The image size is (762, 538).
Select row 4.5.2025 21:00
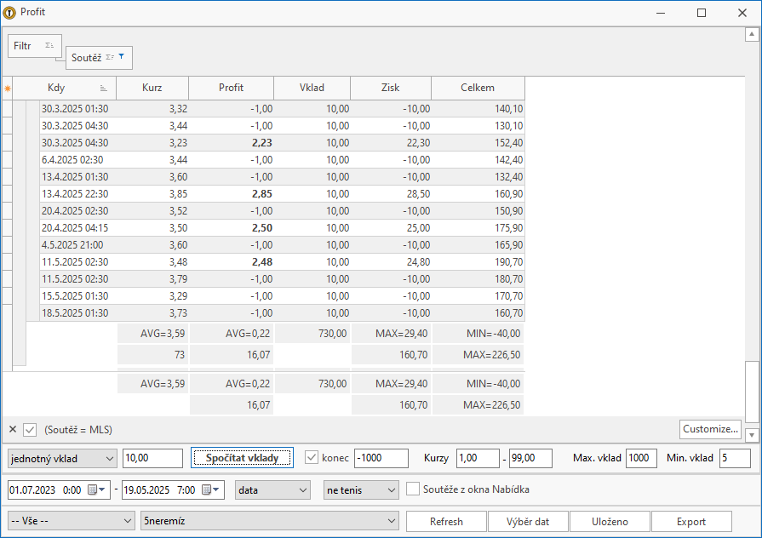283,245
